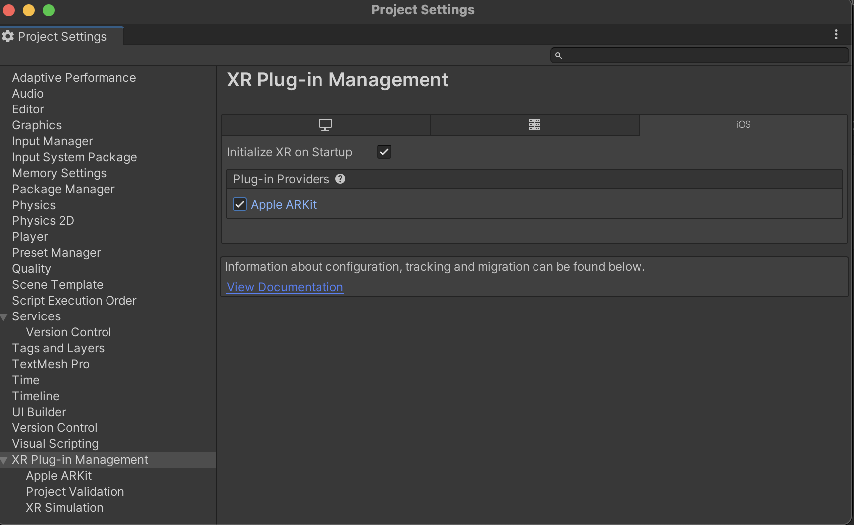This screenshot has height=525, width=854.
Task: Open Apple ARKit sub-settings in sidebar
Action: 59,476
